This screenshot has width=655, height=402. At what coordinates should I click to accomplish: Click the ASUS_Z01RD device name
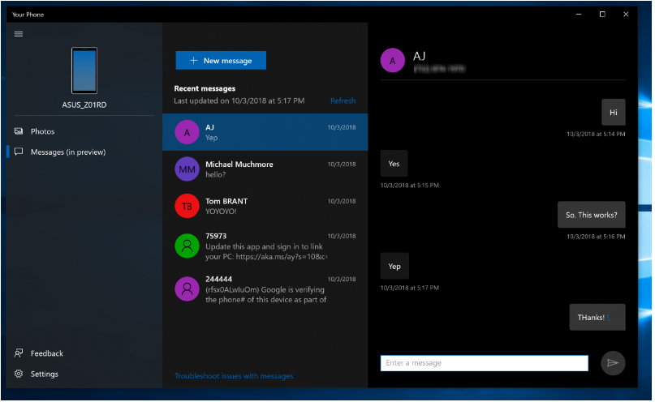tap(84, 105)
